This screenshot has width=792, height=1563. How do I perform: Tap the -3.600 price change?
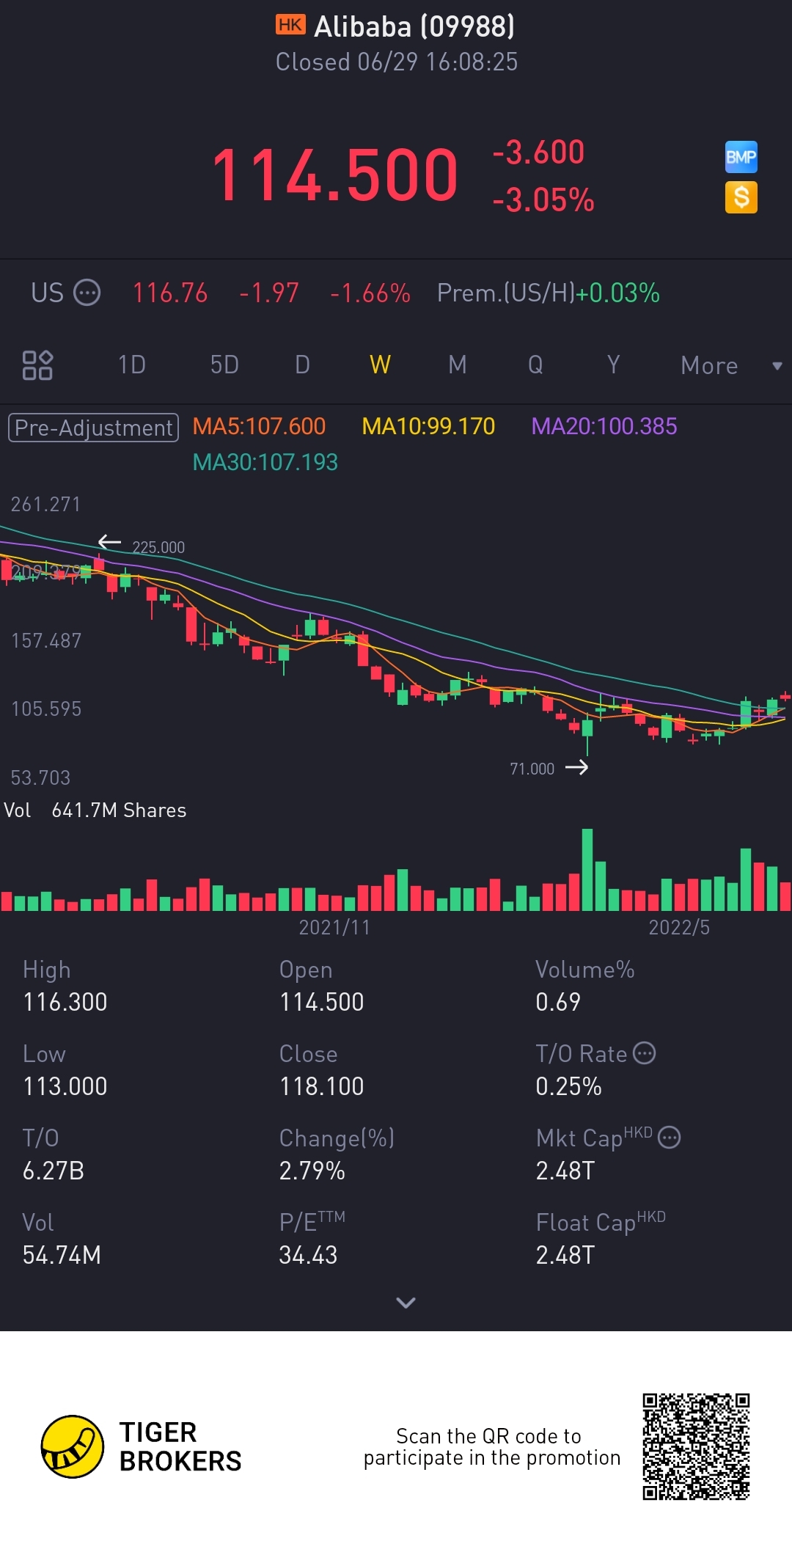click(x=539, y=153)
